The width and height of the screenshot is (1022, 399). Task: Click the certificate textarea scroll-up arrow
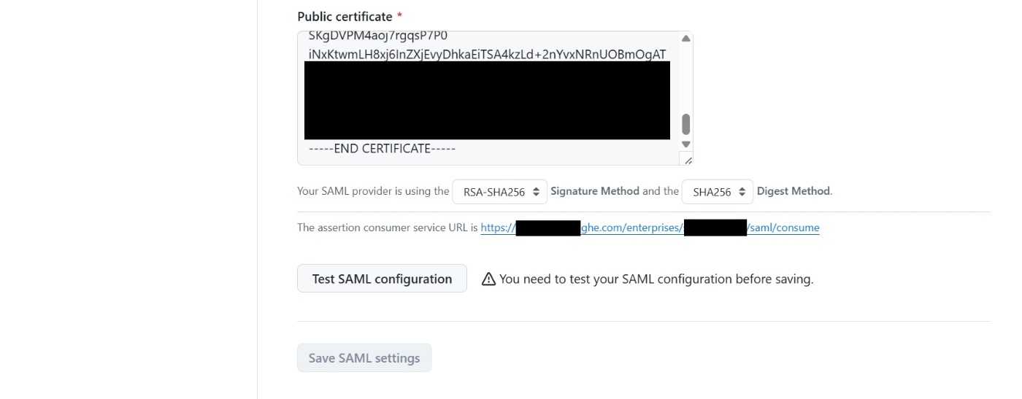[x=685, y=39]
